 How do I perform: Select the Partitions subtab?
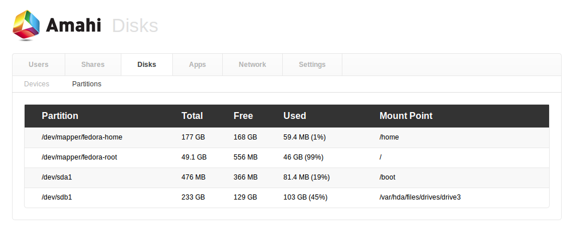click(86, 84)
